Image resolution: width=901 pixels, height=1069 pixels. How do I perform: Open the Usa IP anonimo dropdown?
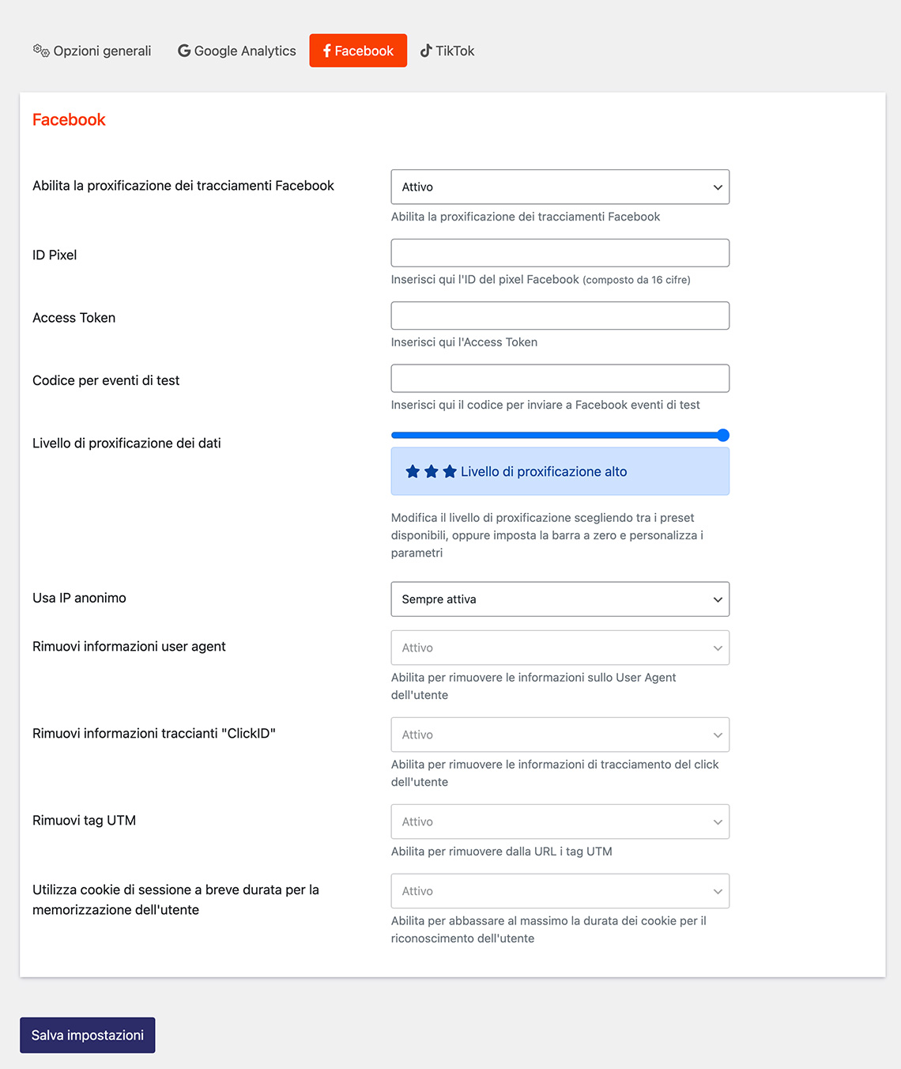click(x=560, y=599)
